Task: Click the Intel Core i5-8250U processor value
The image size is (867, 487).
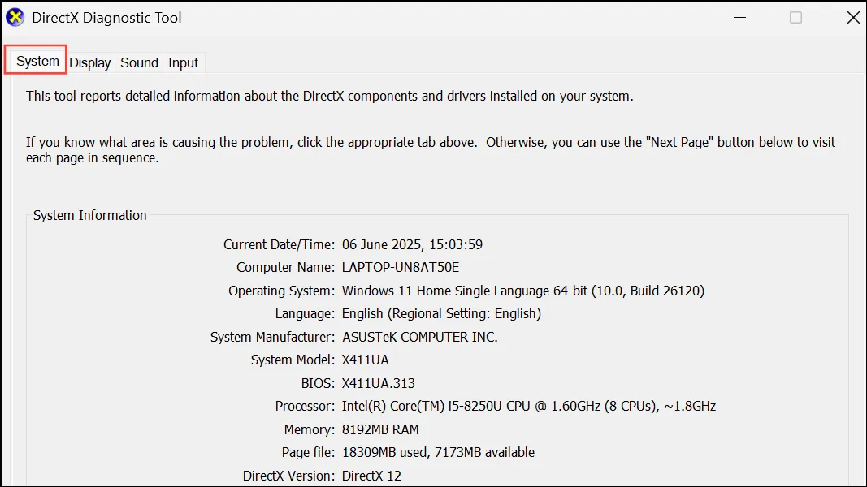Action: click(529, 407)
